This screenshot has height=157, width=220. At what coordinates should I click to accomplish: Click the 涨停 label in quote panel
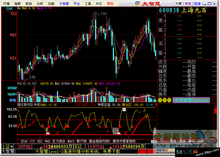192,94
